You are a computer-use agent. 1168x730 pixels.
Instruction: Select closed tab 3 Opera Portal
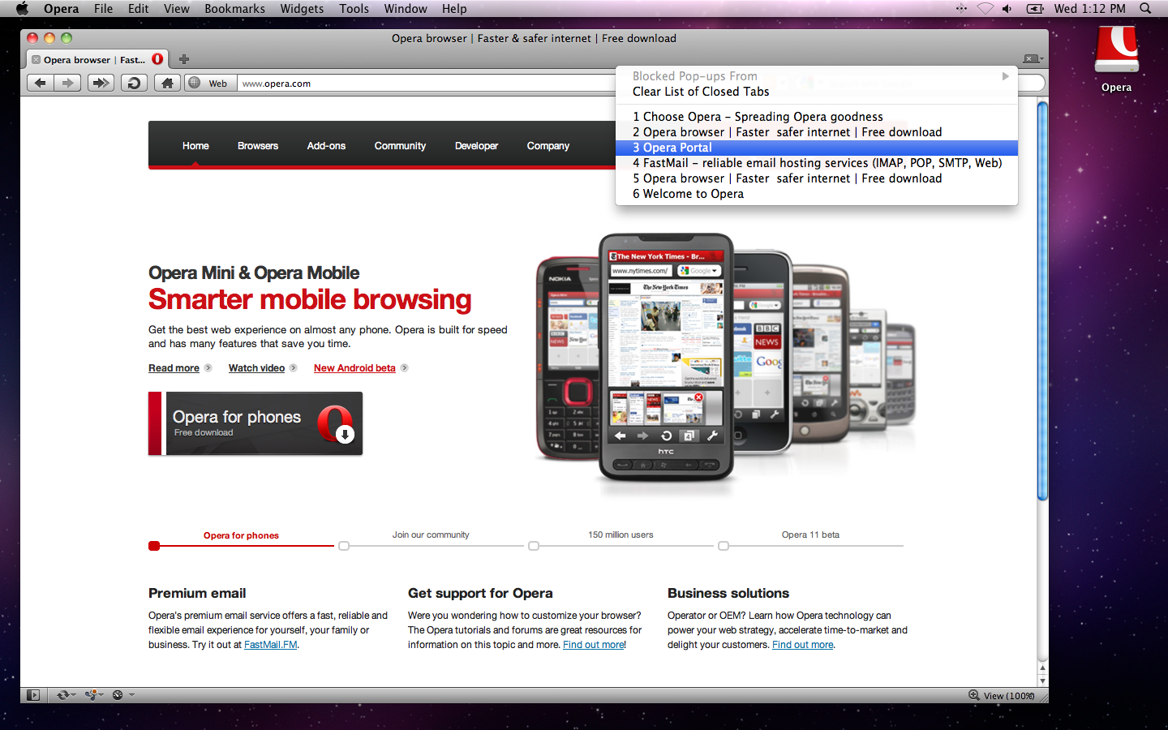pyautogui.click(x=817, y=148)
